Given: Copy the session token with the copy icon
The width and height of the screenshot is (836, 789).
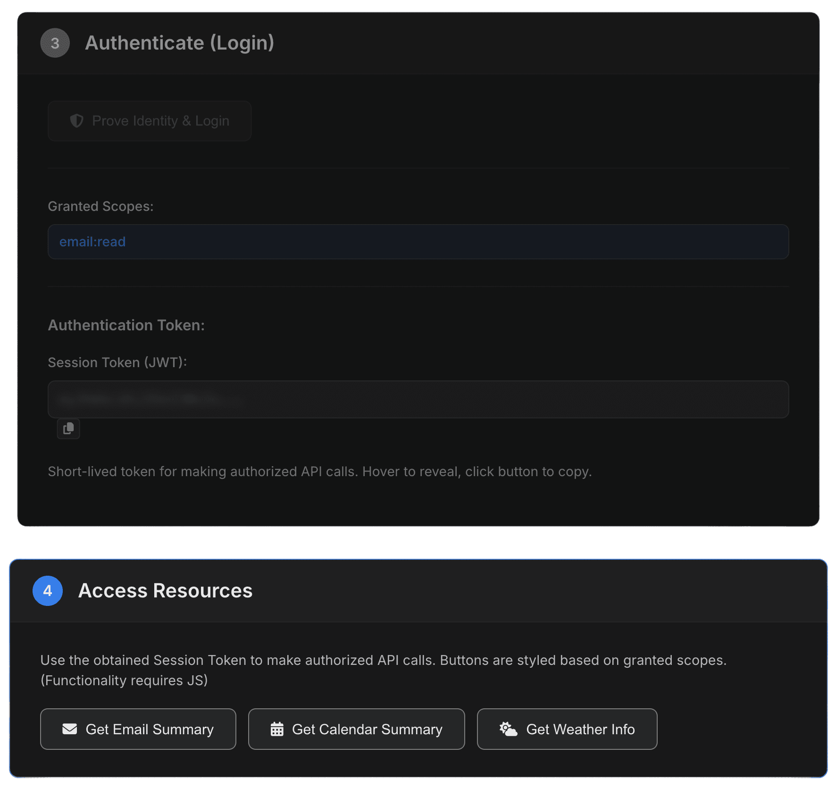Looking at the screenshot, I should 68,428.
